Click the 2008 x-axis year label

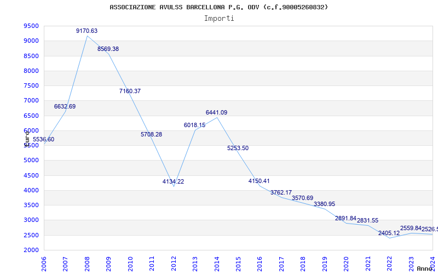(87, 264)
